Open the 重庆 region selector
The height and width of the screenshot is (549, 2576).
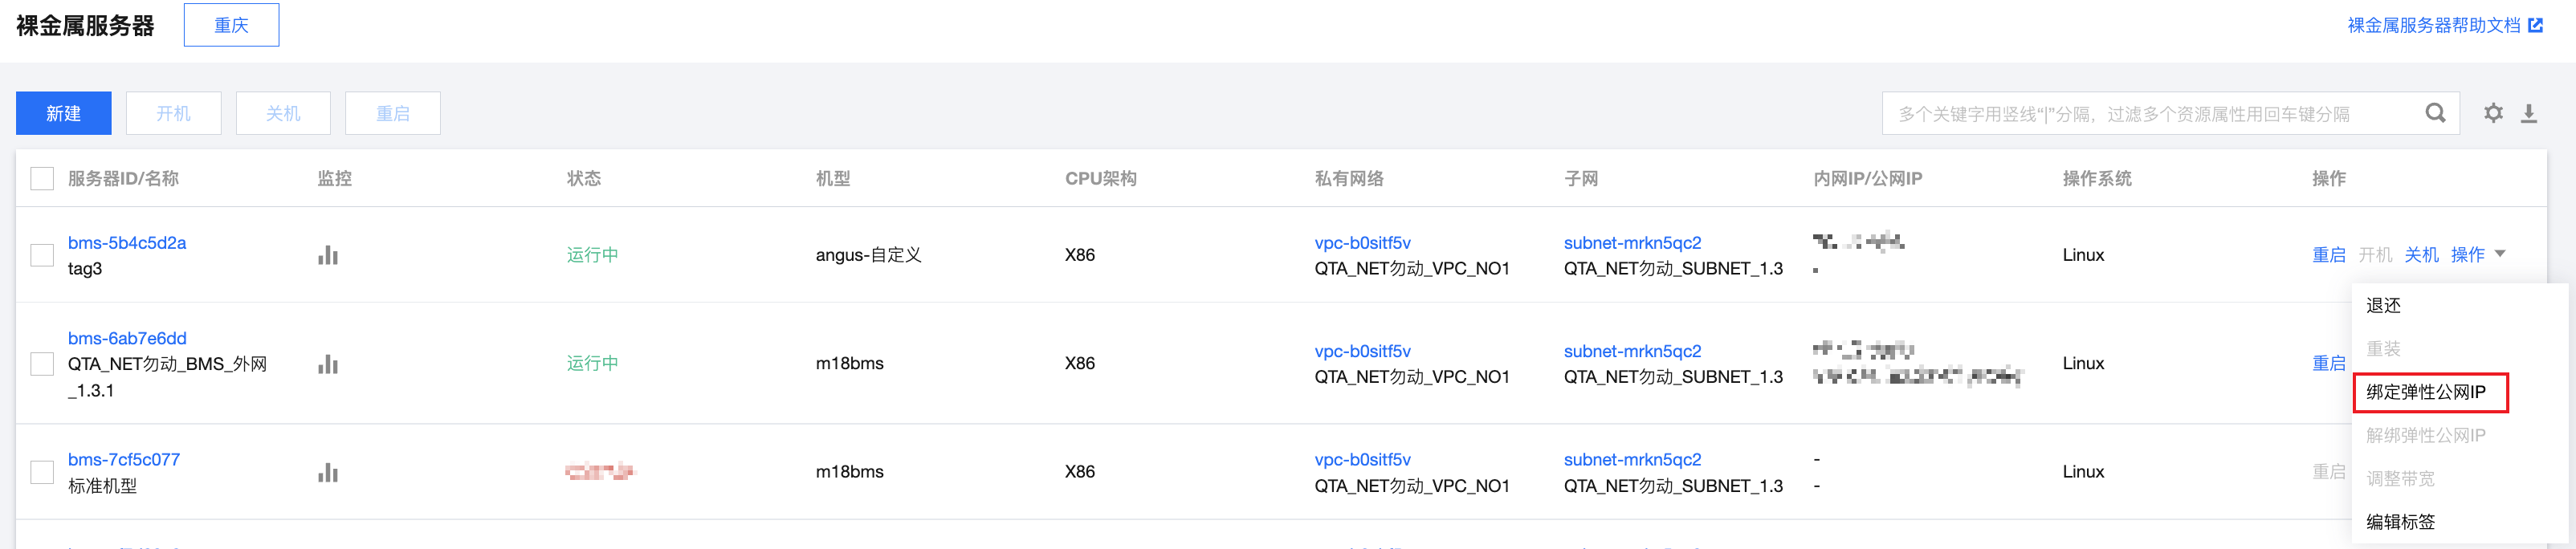coord(231,25)
